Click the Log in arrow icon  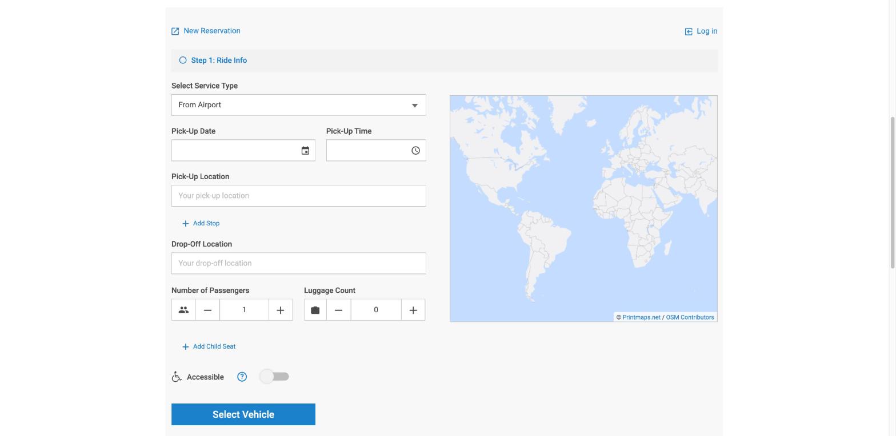click(689, 31)
